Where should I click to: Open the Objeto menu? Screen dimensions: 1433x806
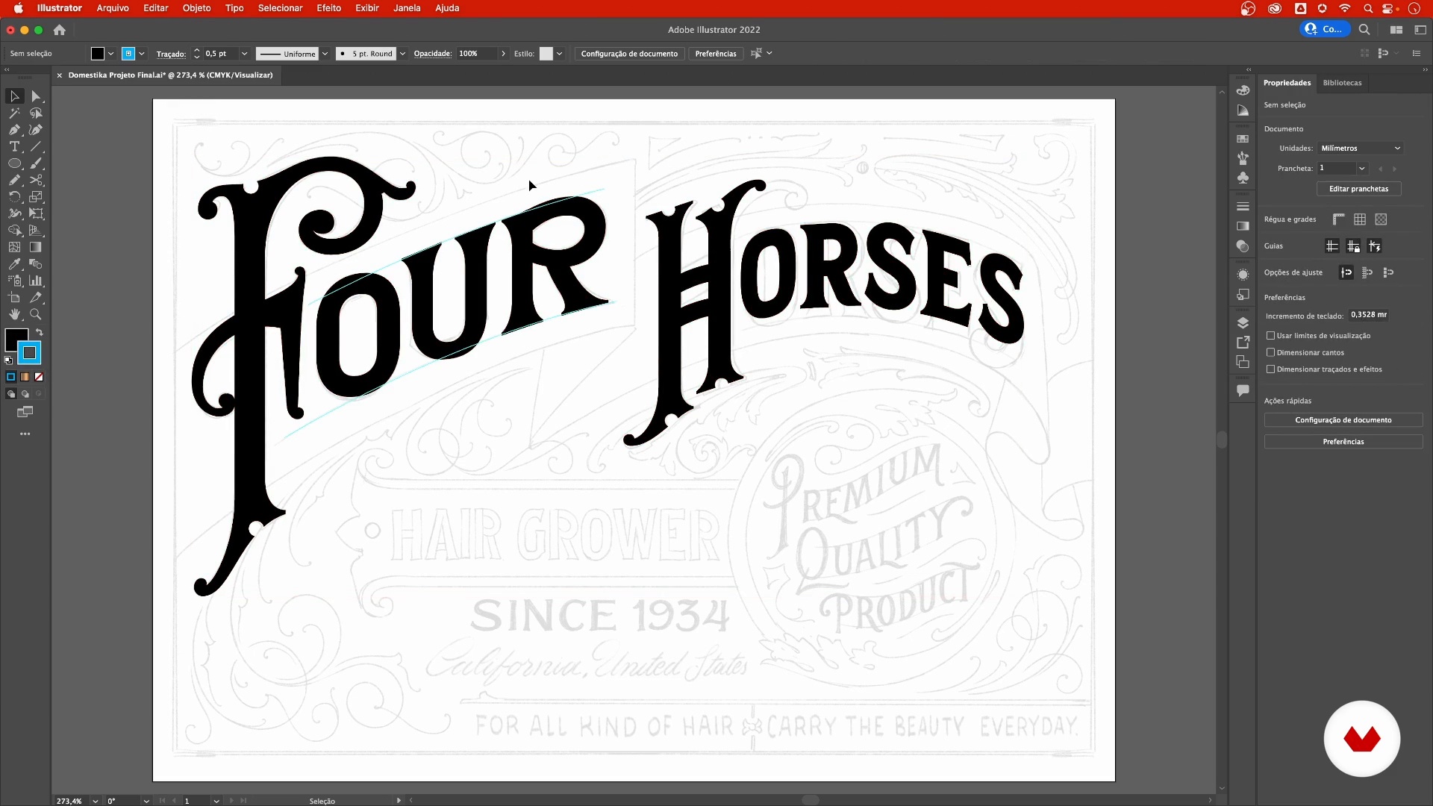tap(196, 8)
